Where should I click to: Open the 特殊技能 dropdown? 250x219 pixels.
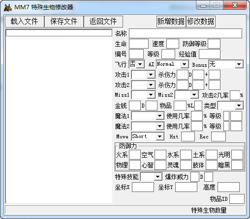pyautogui.click(x=158, y=177)
